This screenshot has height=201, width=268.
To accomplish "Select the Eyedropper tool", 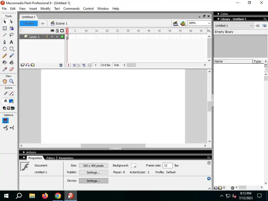I will [x=5, y=69].
